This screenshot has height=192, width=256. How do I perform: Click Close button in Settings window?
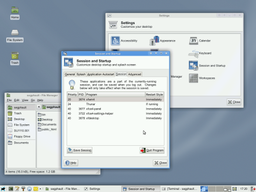(234, 102)
